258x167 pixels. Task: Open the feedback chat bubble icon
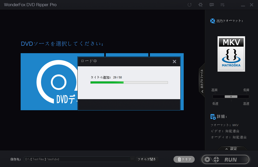(x=212, y=5)
